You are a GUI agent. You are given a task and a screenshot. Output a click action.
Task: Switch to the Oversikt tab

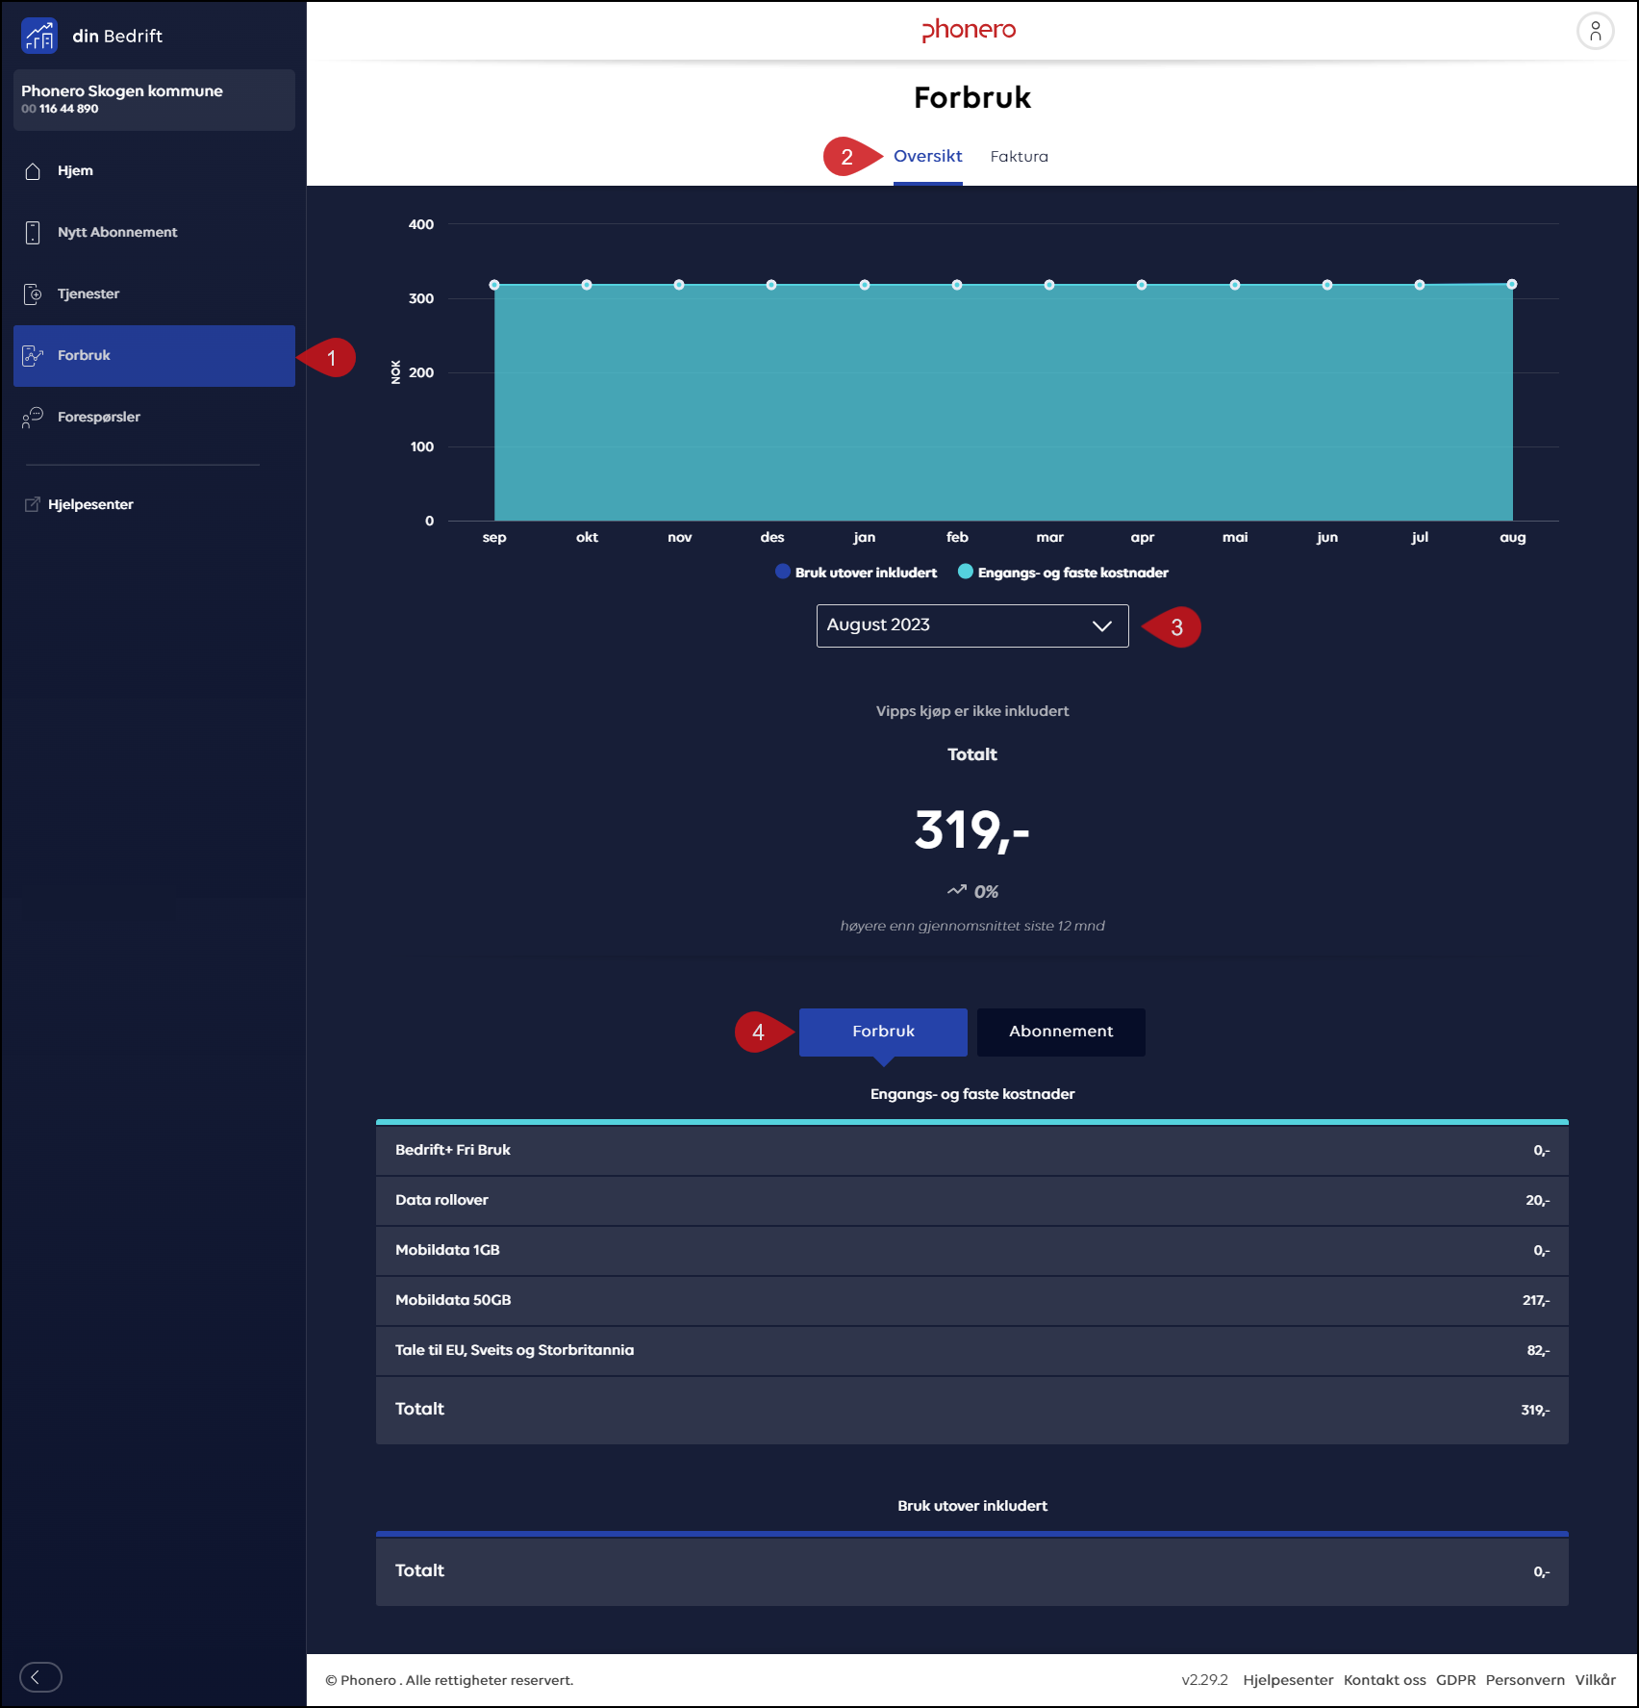click(927, 156)
